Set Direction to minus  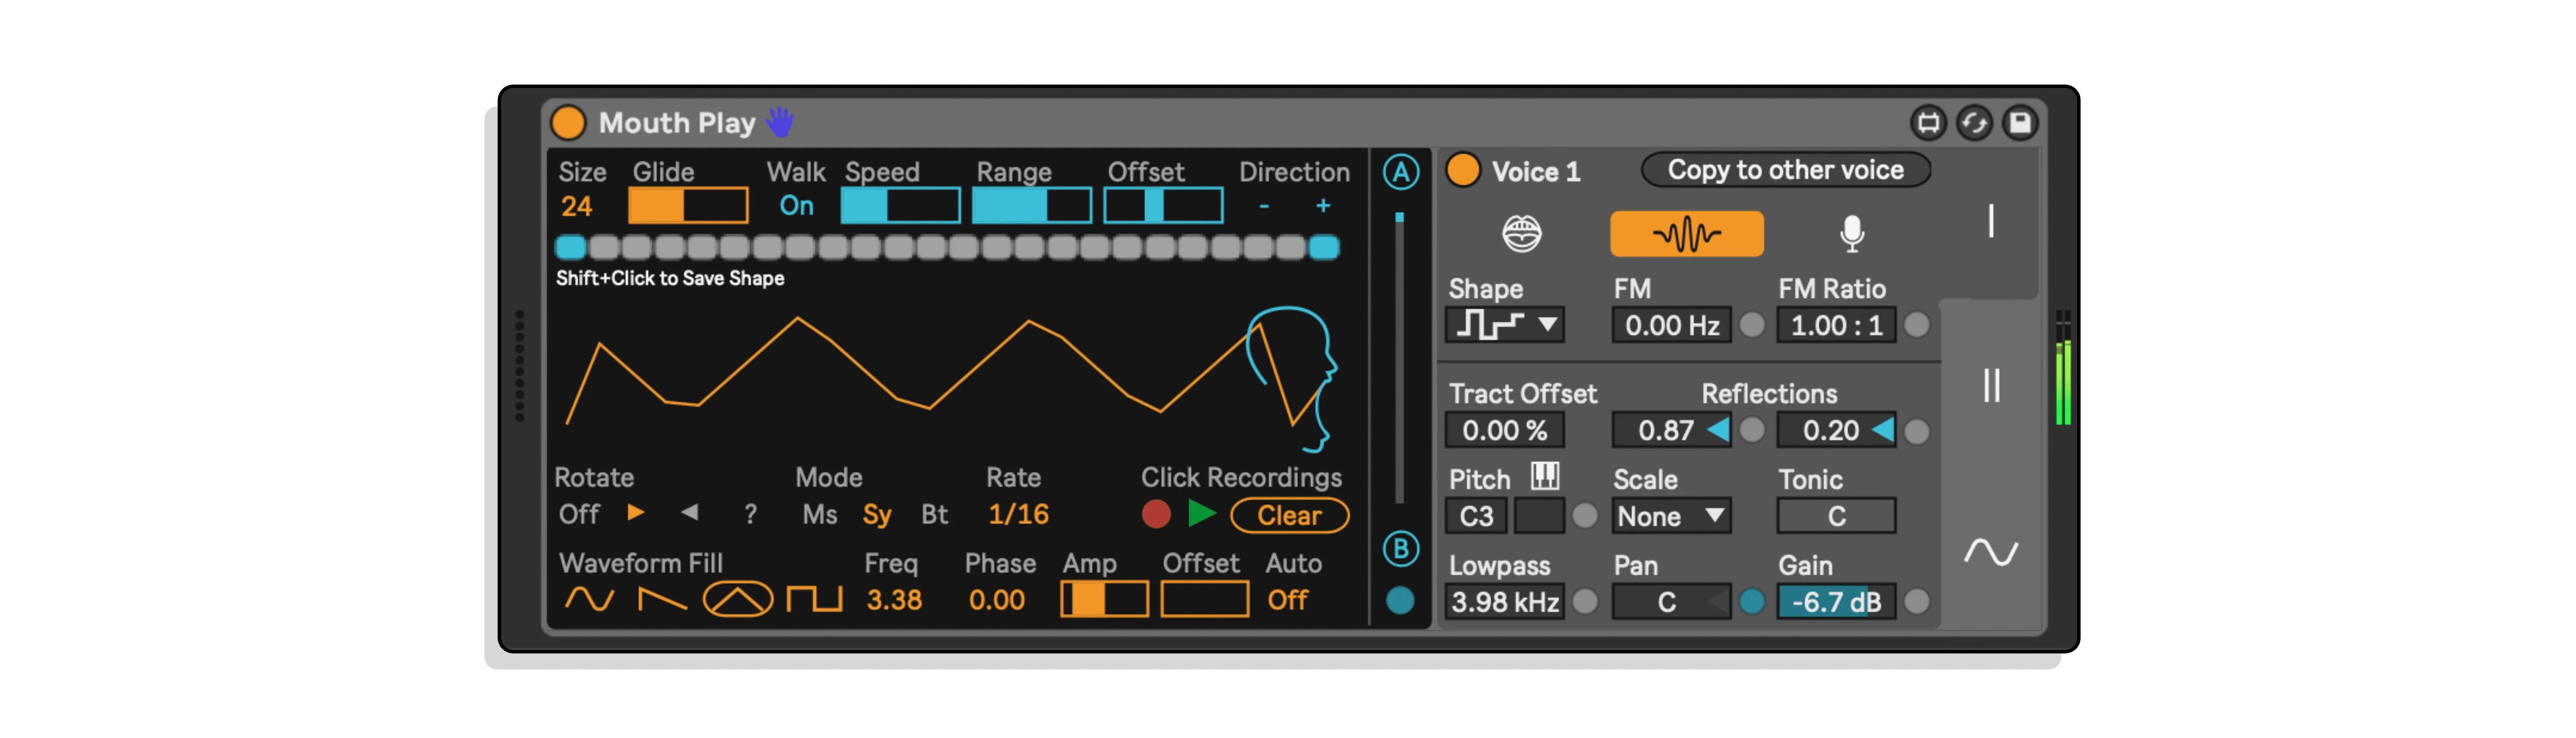click(x=1264, y=206)
